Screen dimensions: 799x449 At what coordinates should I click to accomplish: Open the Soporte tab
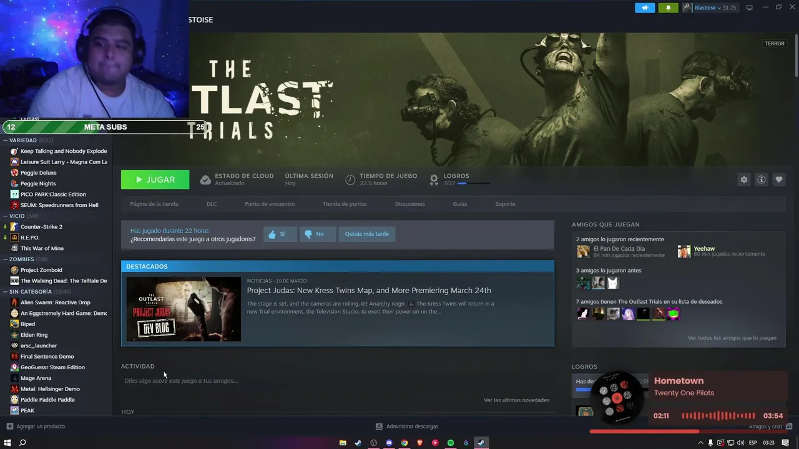pyautogui.click(x=506, y=204)
